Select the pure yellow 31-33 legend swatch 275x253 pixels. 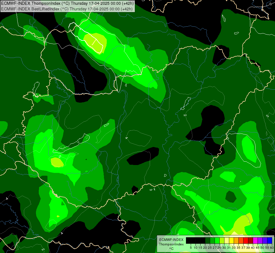[231, 240]
